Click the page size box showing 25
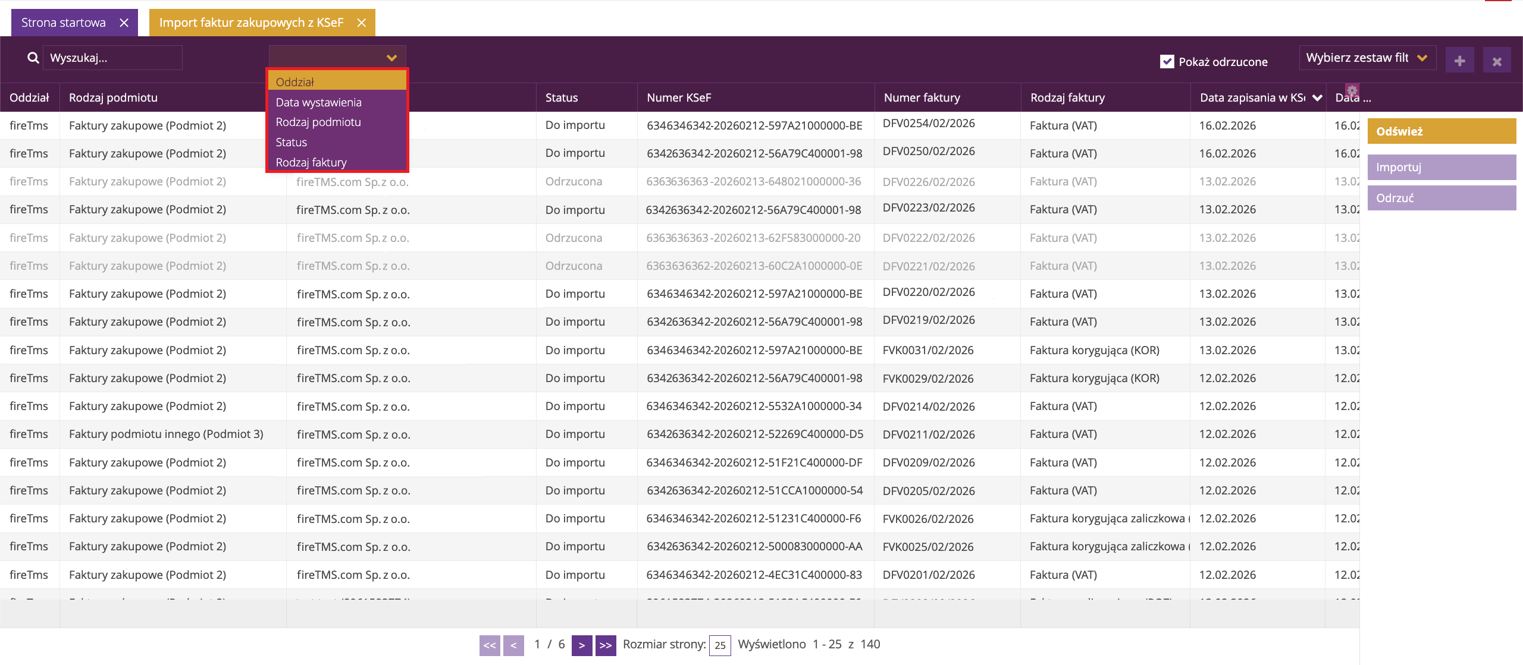The width and height of the screenshot is (1523, 665). 720,645
